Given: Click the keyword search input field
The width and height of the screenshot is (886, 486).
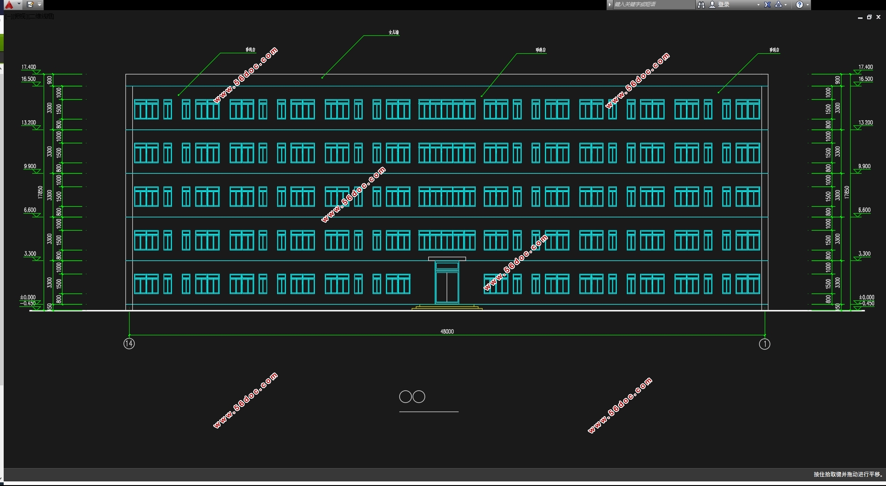Looking at the screenshot, I should click(x=653, y=5).
